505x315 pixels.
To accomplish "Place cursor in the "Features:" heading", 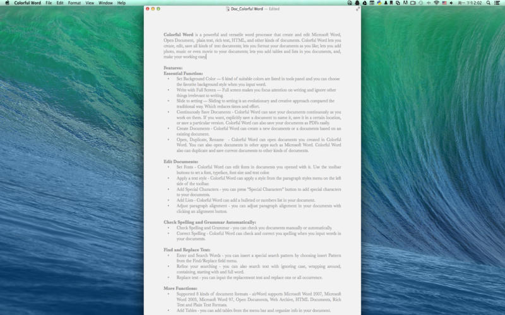I will click(x=173, y=68).
